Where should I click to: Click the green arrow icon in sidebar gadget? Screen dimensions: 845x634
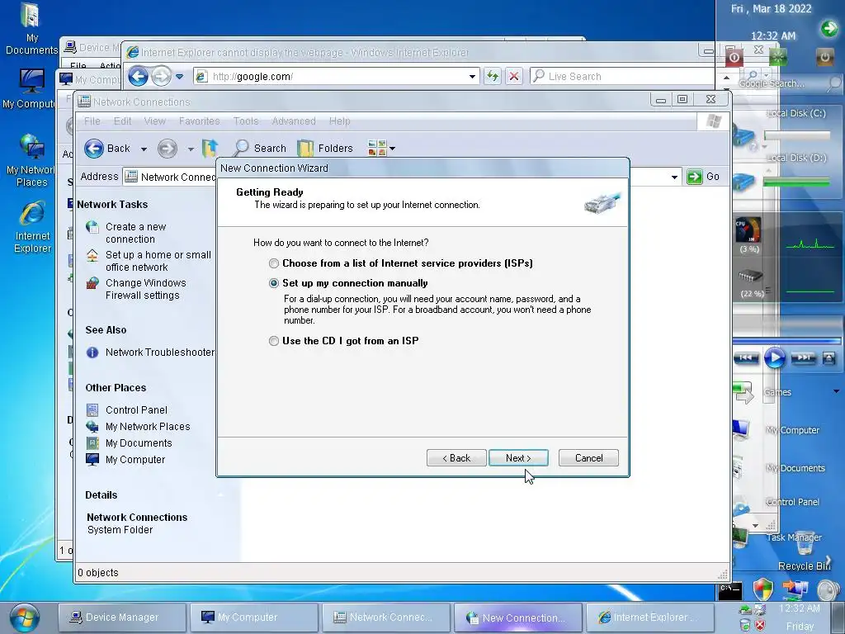828,28
